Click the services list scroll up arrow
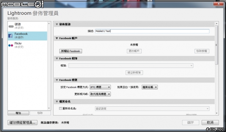 pyautogui.click(x=49, y=24)
